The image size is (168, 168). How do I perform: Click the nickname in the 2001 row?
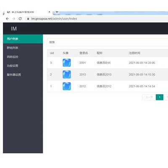[x=104, y=63]
